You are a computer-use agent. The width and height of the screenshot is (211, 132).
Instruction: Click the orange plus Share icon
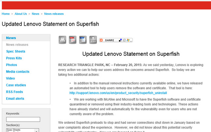pos(101,40)
